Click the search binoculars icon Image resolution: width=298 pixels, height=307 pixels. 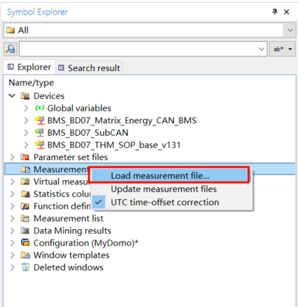10,49
